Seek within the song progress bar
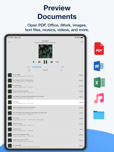The width and height of the screenshot is (114, 152). pyautogui.click(x=45, y=67)
